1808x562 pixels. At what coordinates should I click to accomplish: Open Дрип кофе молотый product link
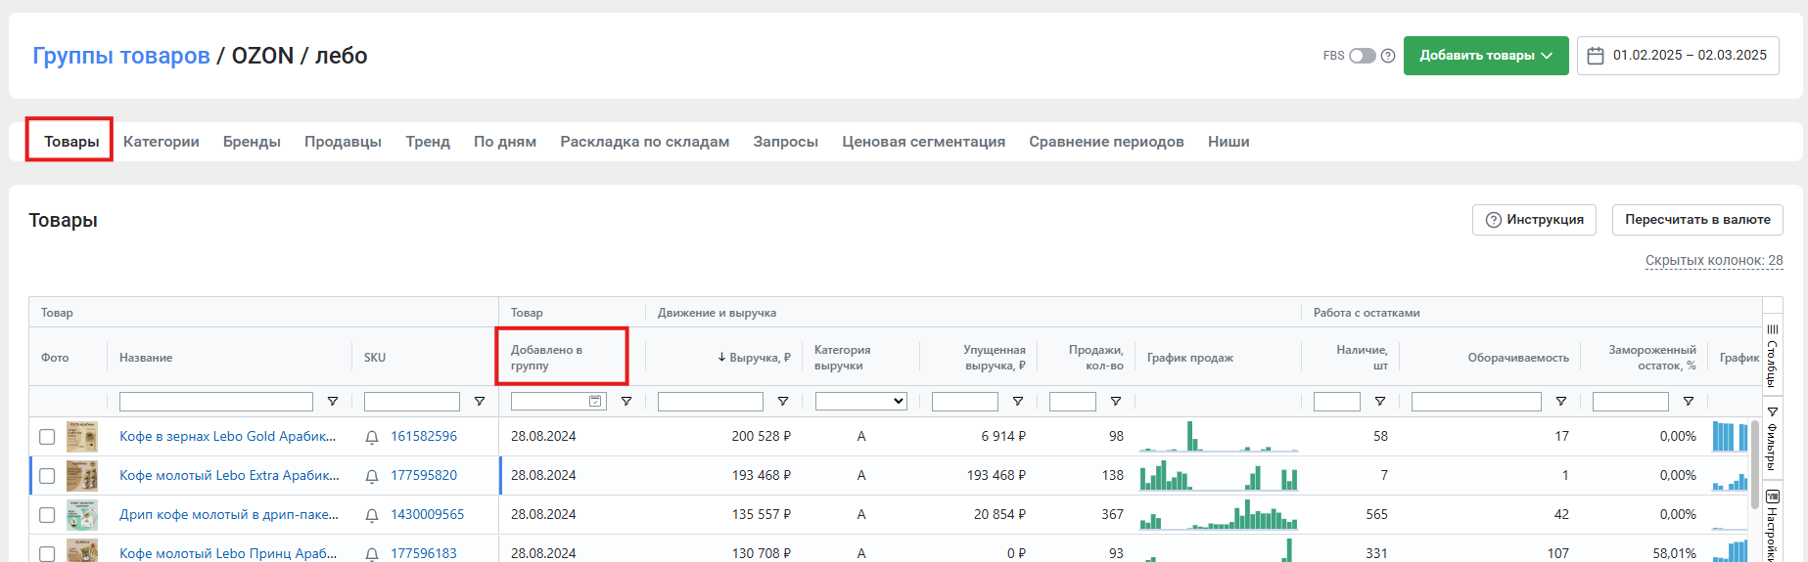point(229,515)
